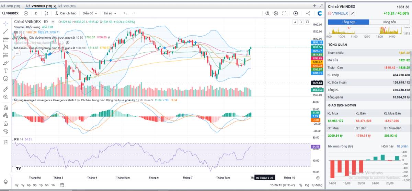Viewport: 412px width, 191px height.
Task: Toggle percent scale mode
Action: pyautogui.click(x=301, y=185)
